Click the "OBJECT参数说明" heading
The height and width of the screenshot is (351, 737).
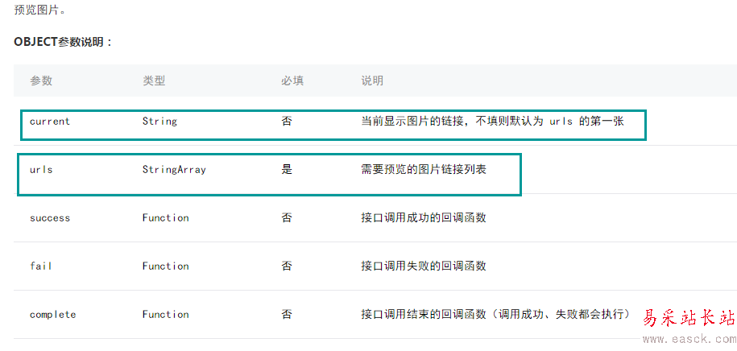point(64,42)
